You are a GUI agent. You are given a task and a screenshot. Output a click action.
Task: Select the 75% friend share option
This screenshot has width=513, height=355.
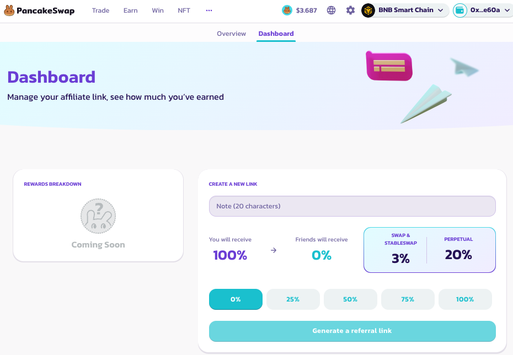click(x=408, y=299)
